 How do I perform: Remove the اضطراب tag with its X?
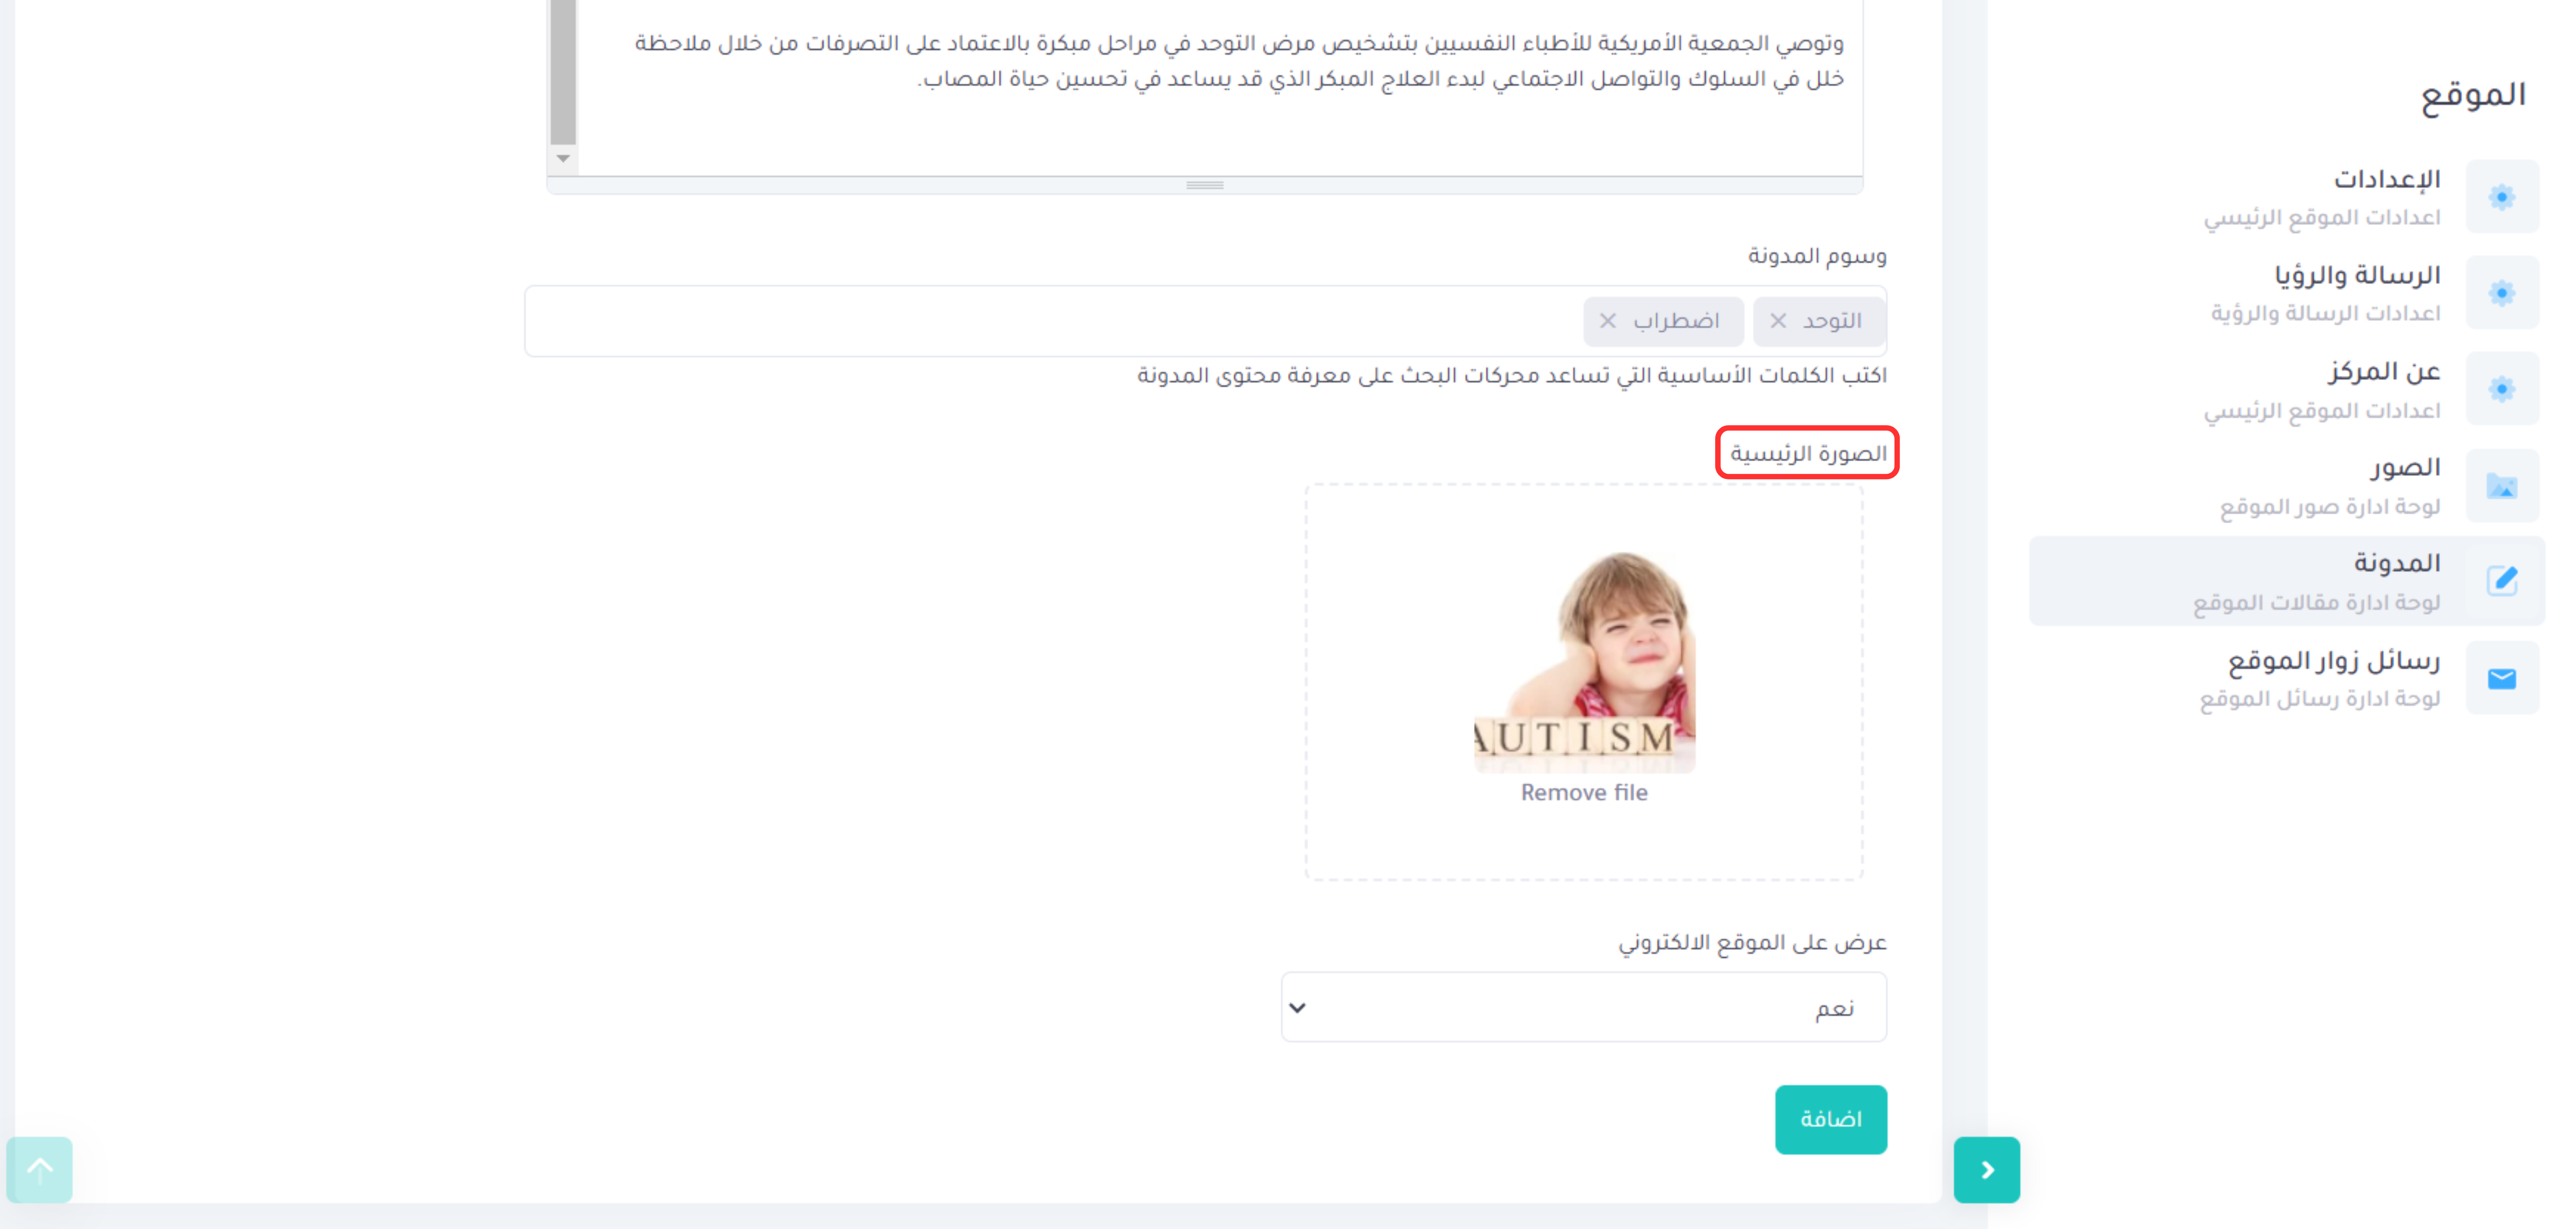[x=1607, y=321]
